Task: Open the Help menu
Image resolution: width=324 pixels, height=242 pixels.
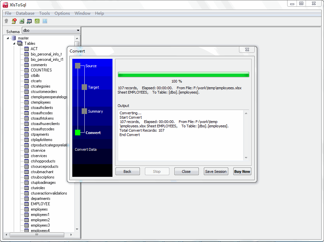Action: 99,13
